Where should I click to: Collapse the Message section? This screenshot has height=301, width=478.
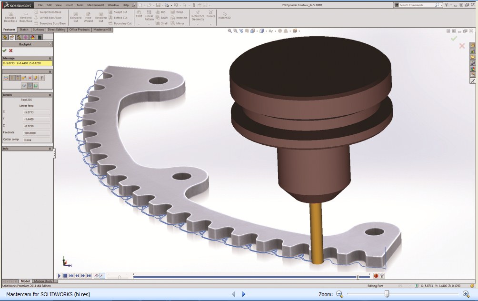pos(50,58)
